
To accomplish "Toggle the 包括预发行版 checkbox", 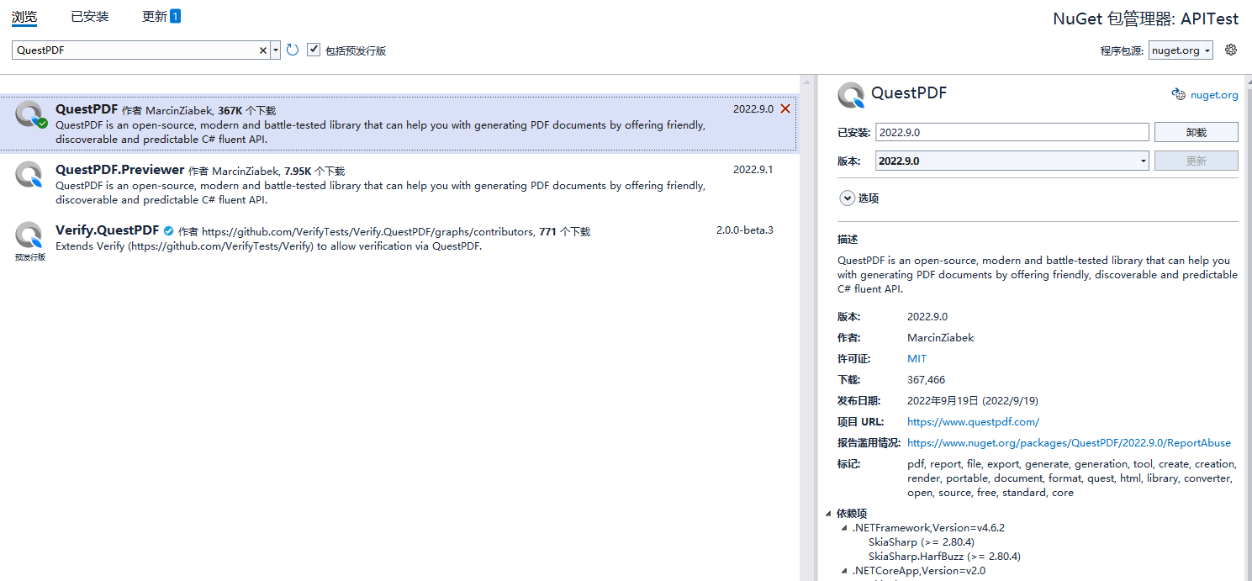I will point(314,50).
